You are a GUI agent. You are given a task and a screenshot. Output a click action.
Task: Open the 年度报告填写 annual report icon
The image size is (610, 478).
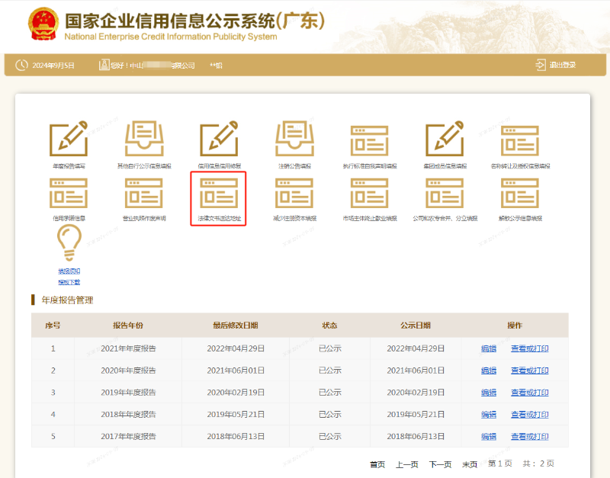[x=67, y=139]
